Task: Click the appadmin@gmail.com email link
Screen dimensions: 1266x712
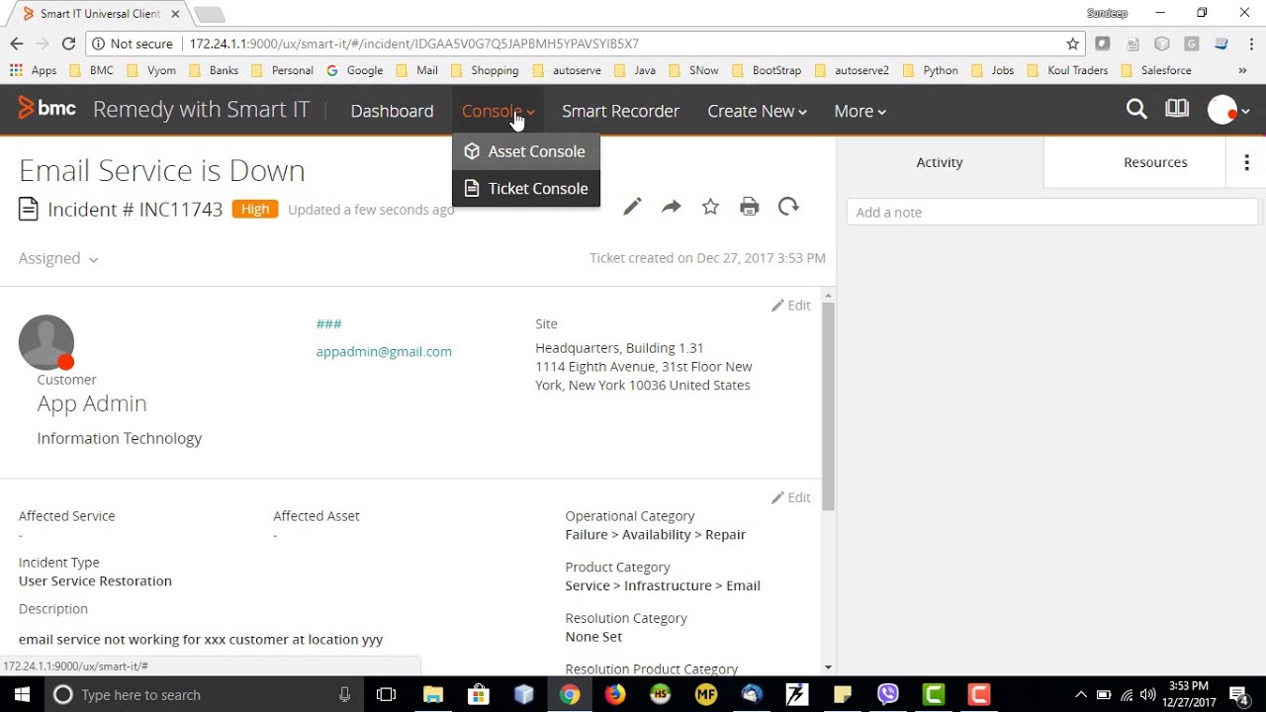Action: 384,351
